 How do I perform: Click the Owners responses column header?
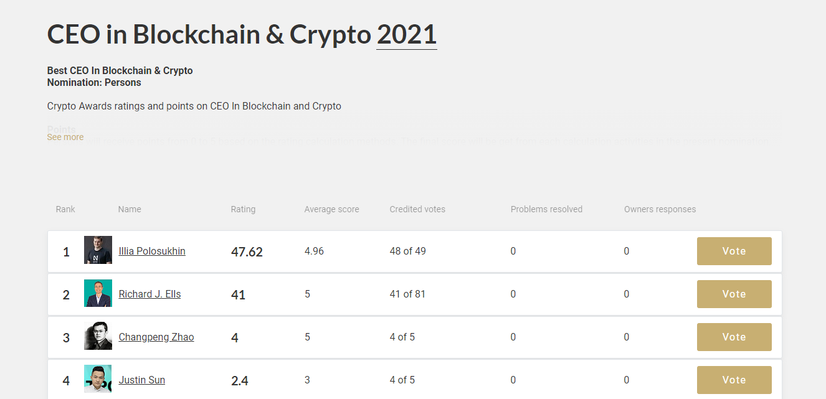click(660, 209)
